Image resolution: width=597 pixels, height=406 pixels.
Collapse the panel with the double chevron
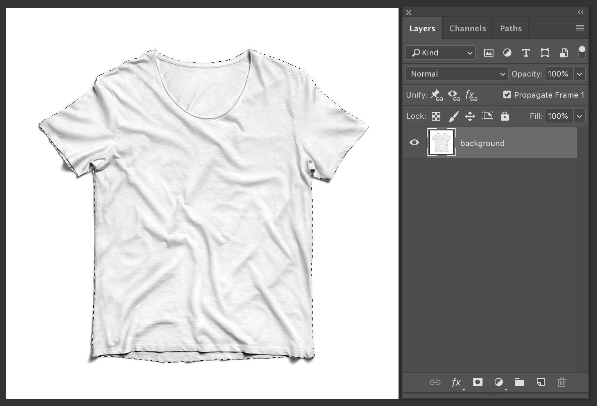(x=581, y=12)
